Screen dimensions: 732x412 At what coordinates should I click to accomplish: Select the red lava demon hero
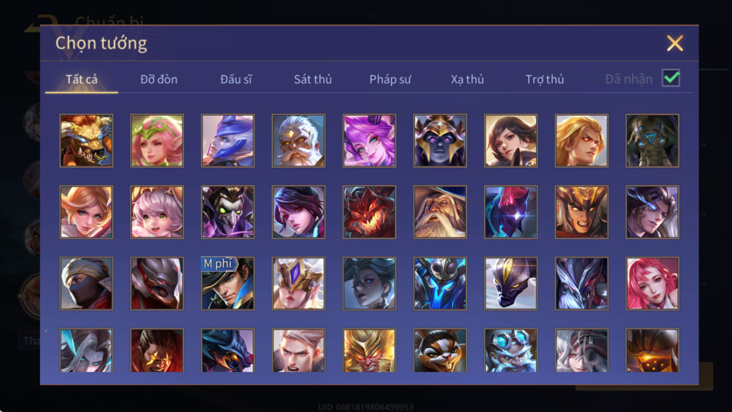(x=369, y=212)
